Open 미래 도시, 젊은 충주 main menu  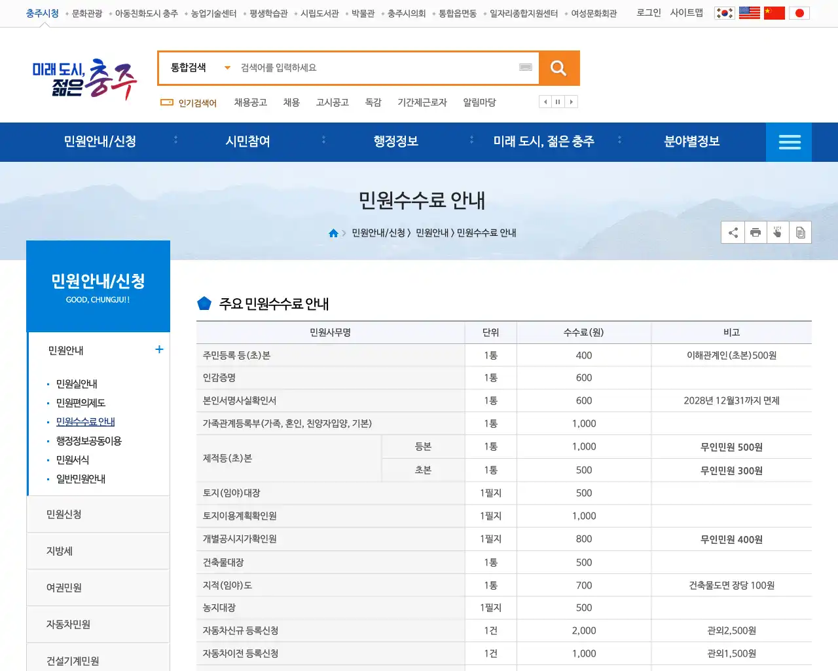pos(544,142)
